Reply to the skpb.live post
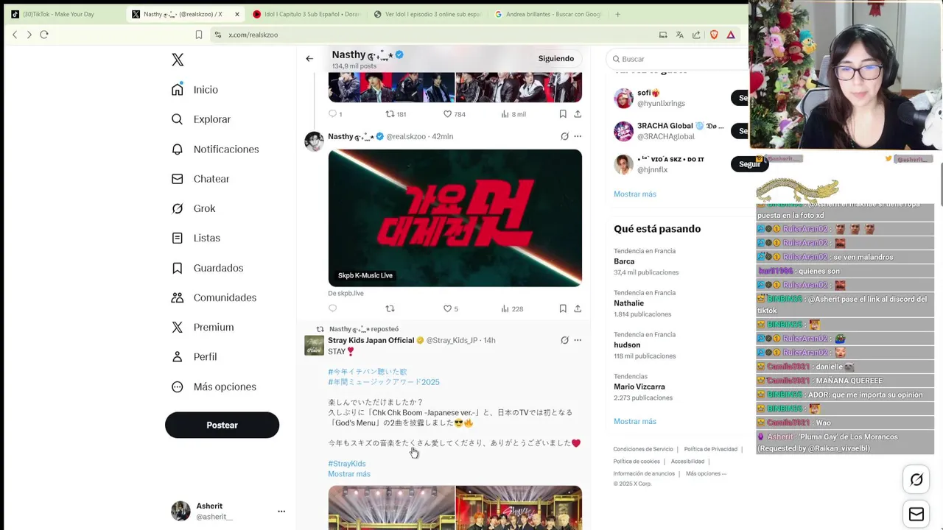This screenshot has width=943, height=530. (332, 308)
